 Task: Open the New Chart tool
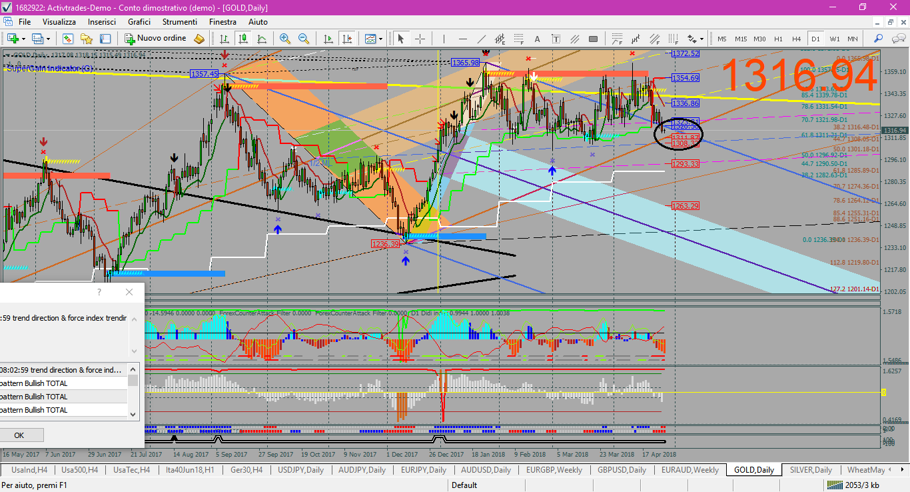pos(12,39)
